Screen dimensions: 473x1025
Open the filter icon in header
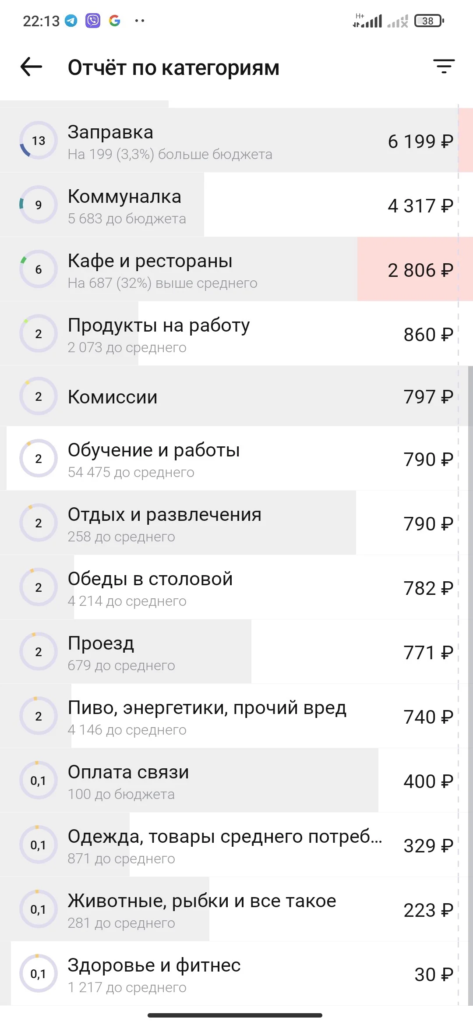point(444,67)
